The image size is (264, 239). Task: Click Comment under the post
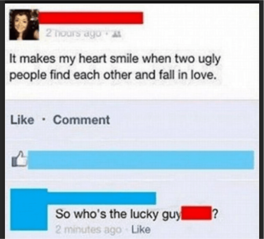81,120
